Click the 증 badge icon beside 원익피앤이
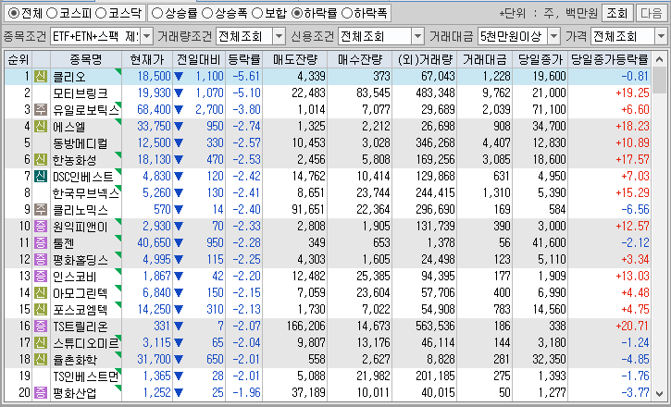Screen dimensions: 671x407 pos(41,226)
